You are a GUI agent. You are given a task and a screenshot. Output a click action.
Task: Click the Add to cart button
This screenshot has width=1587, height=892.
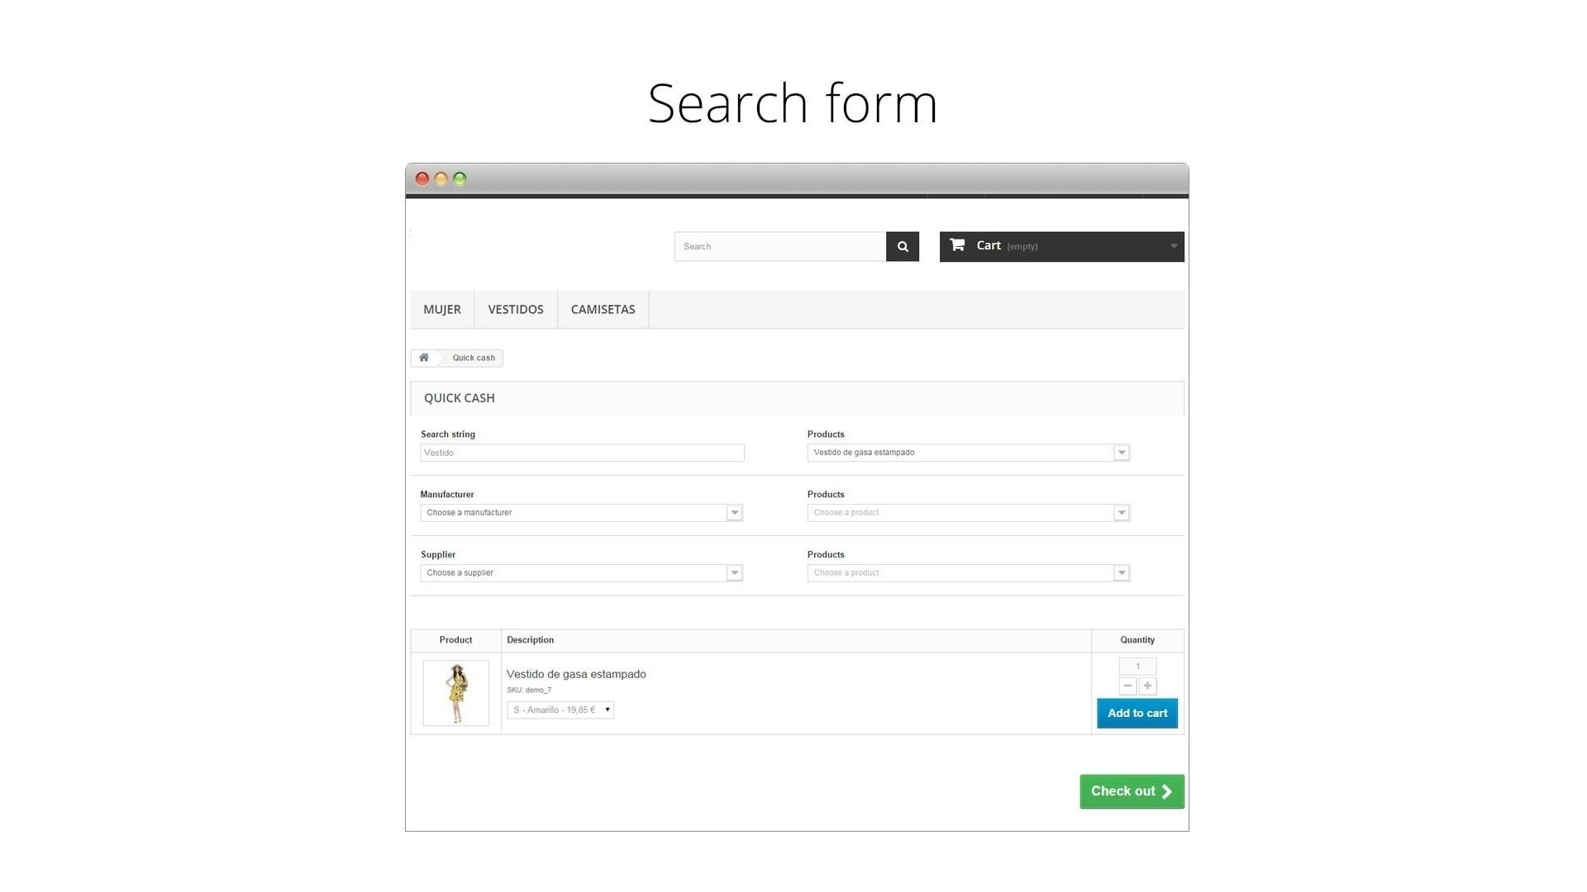click(1137, 714)
